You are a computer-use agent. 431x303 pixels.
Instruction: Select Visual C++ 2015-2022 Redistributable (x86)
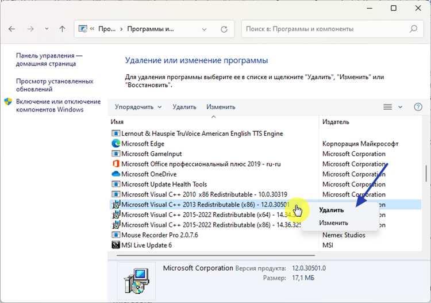(x=211, y=225)
